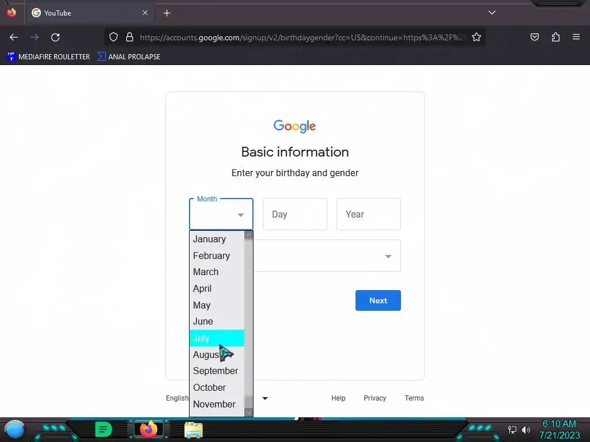
Task: Go back to the previous page
Action: [x=14, y=37]
